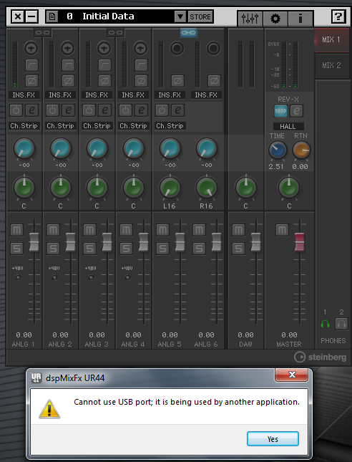Open INS.FX selector for ANLG 2
Image resolution: width=352 pixels, height=462 pixels.
[x=60, y=95]
